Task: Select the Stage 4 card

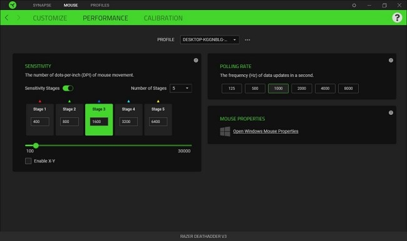Action: tap(128, 120)
